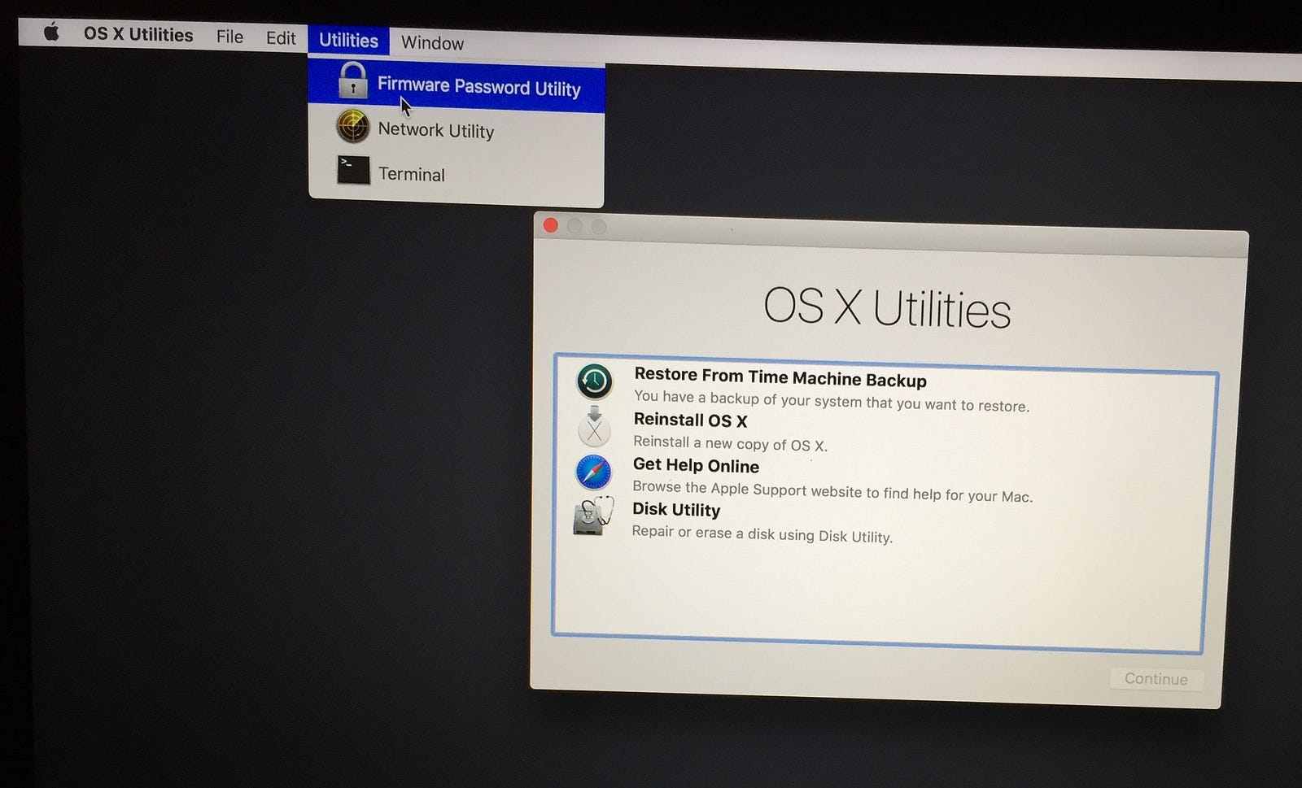The height and width of the screenshot is (788, 1302).
Task: Click "Browse the Apple Support website" description
Action: click(832, 491)
